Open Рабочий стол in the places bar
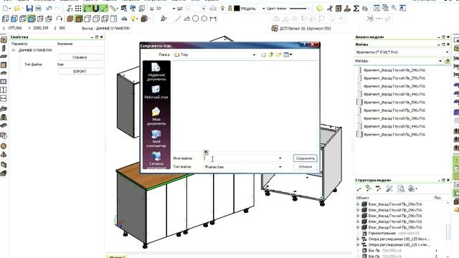Image resolution: width=459 pixels, height=258 pixels. tap(156, 92)
